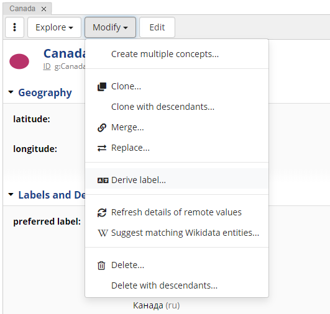
Task: Open the three-dot vertical menu
Action: 14,27
